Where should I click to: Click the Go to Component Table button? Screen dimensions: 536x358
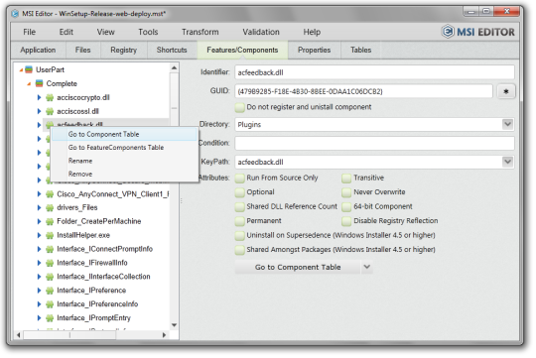tap(298, 267)
